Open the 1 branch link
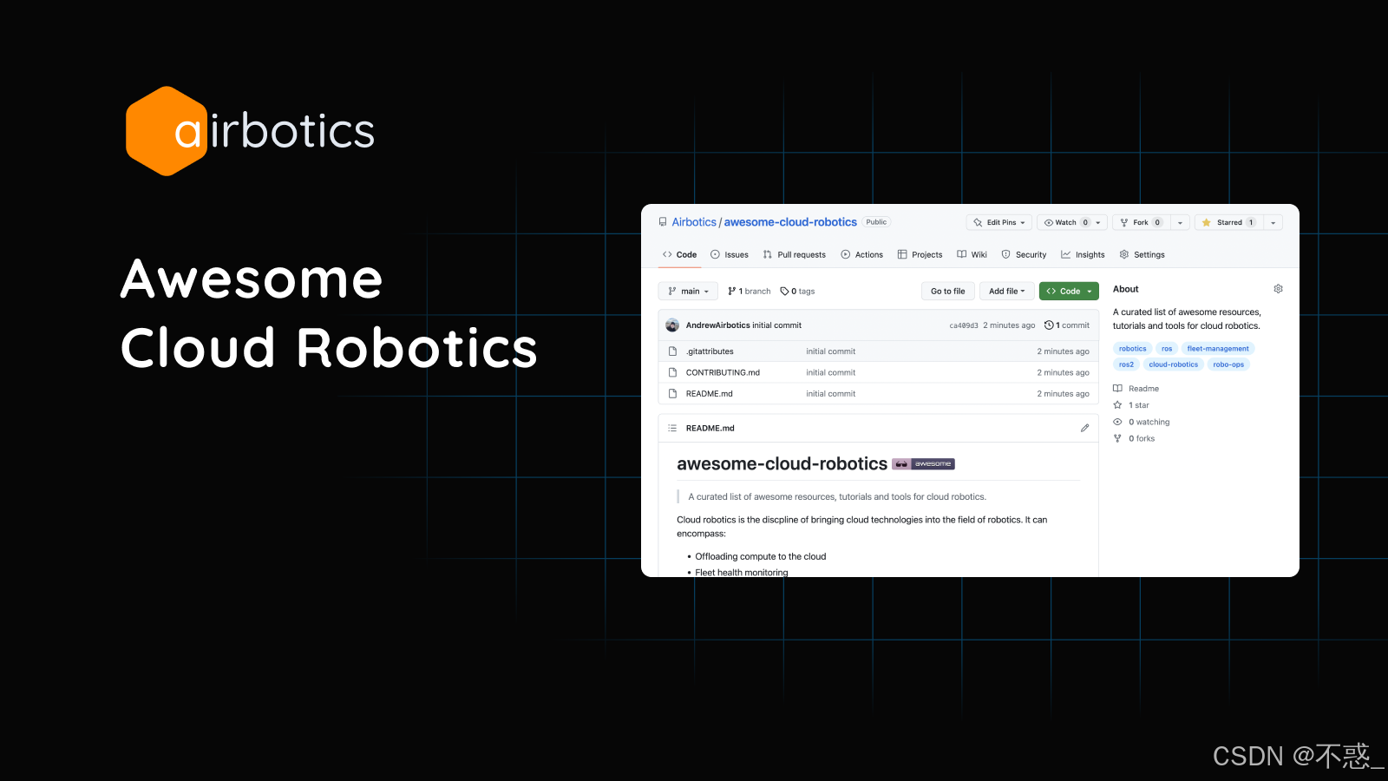This screenshot has height=781, width=1388. [x=750, y=292]
